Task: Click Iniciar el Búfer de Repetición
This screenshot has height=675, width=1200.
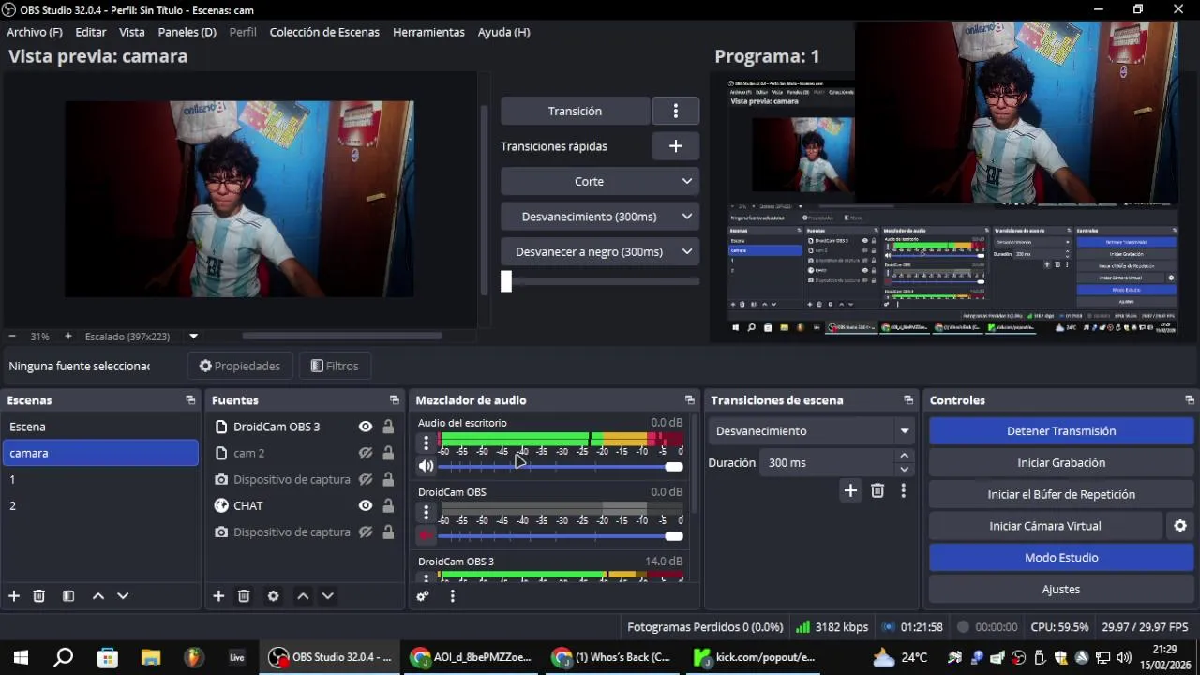Action: coord(1061,494)
